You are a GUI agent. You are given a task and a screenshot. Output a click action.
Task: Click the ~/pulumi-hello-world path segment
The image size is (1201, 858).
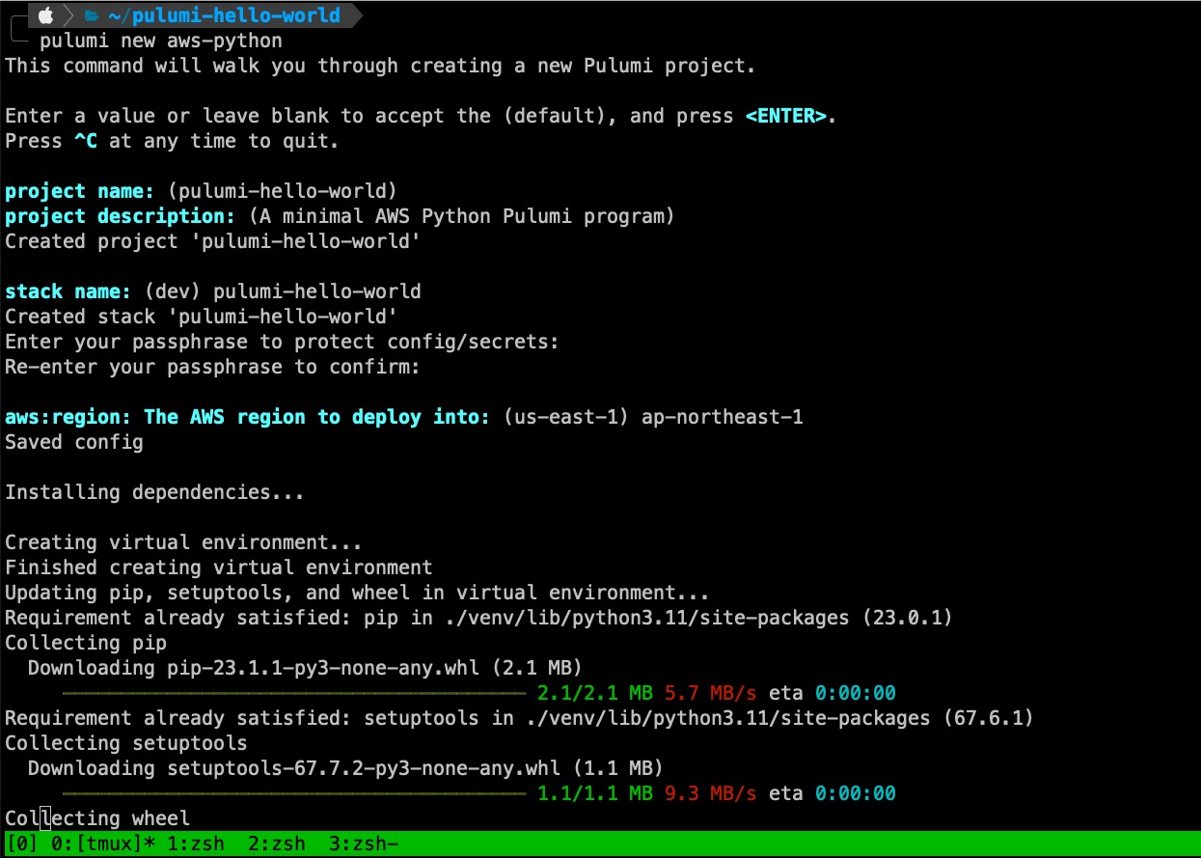tap(224, 15)
